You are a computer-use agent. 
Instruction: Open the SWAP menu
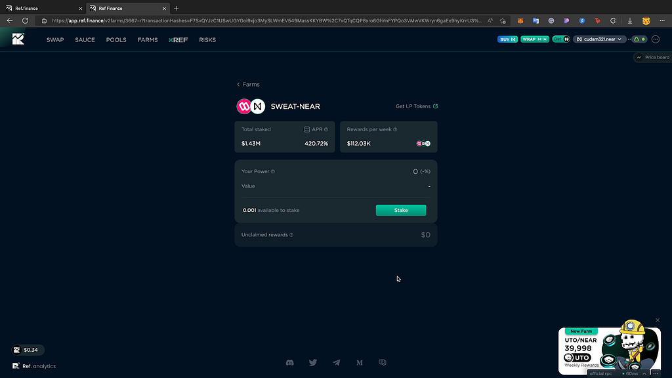point(55,40)
